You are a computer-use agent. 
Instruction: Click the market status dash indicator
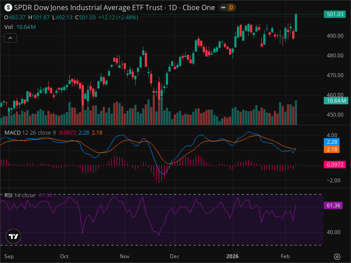pos(223,7)
